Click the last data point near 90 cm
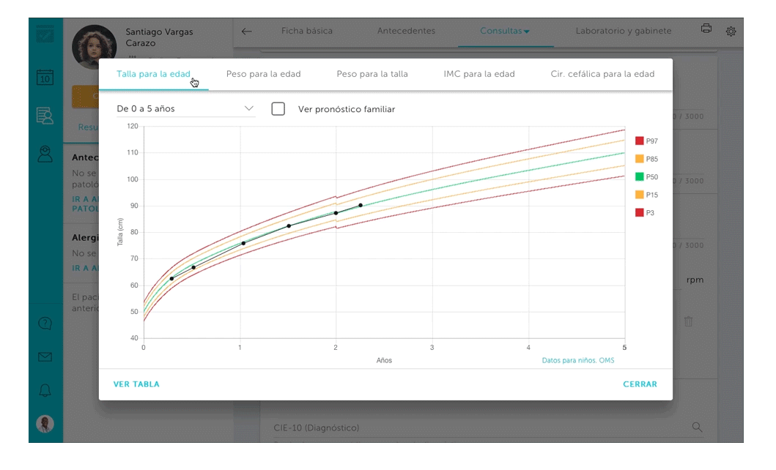776x470 pixels. click(x=361, y=205)
